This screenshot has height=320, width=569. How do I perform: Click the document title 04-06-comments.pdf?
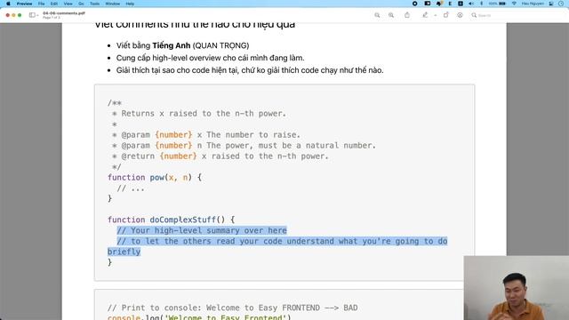64,13
